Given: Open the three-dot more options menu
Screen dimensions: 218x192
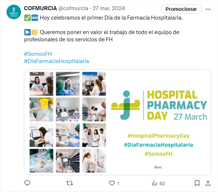Looking at the screenshot, I should [x=208, y=9].
